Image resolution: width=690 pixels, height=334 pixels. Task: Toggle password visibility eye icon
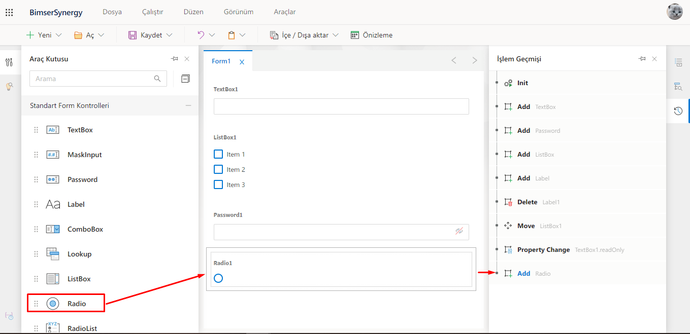pos(459,231)
